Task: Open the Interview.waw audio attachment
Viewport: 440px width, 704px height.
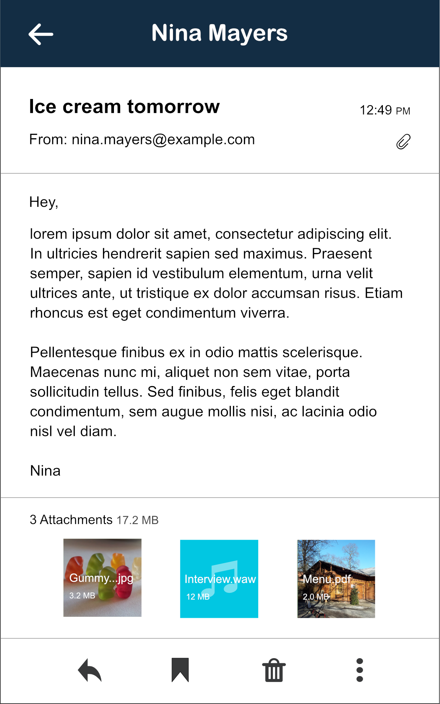Action: click(x=219, y=579)
